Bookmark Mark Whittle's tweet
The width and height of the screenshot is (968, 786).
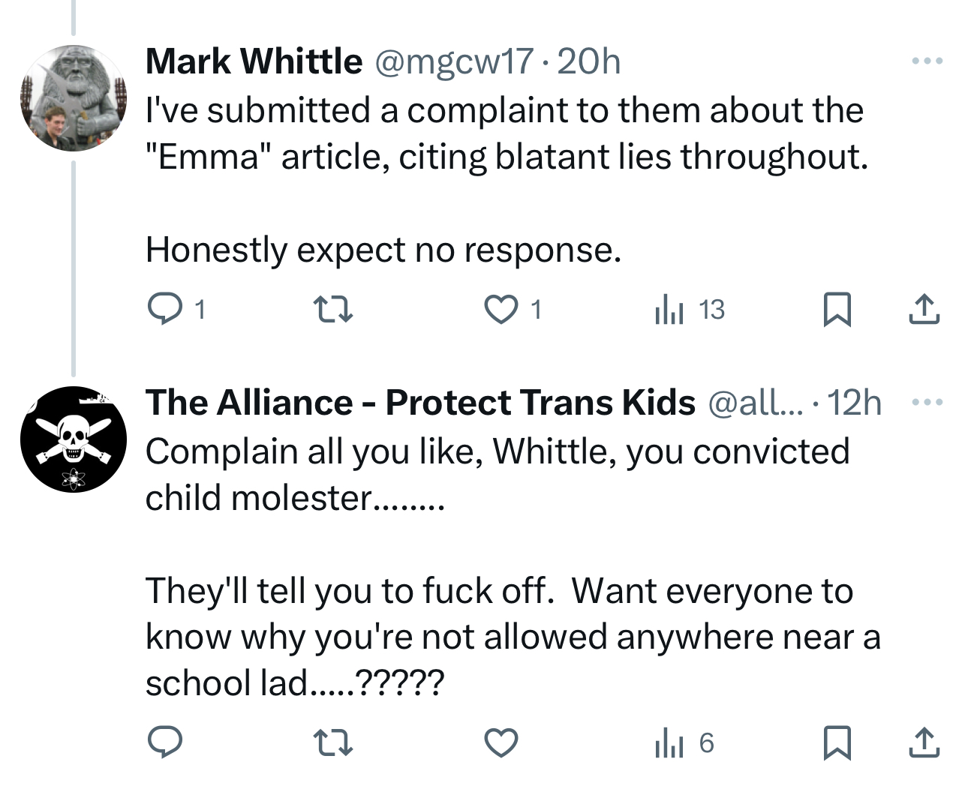click(x=837, y=309)
